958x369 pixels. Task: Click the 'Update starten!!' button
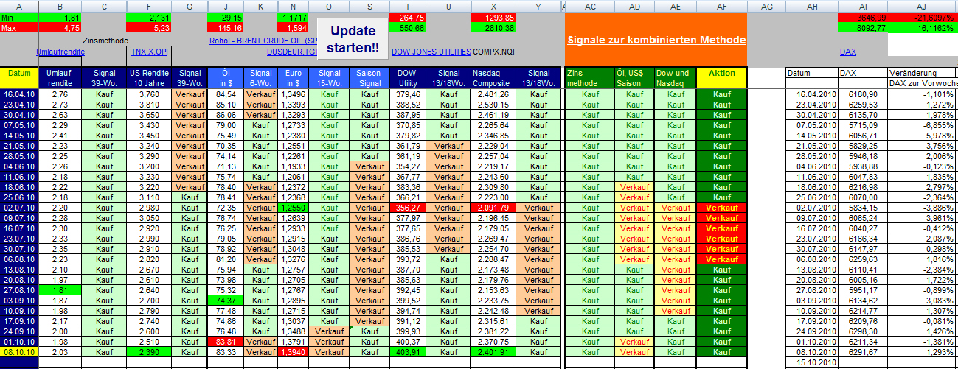click(354, 40)
